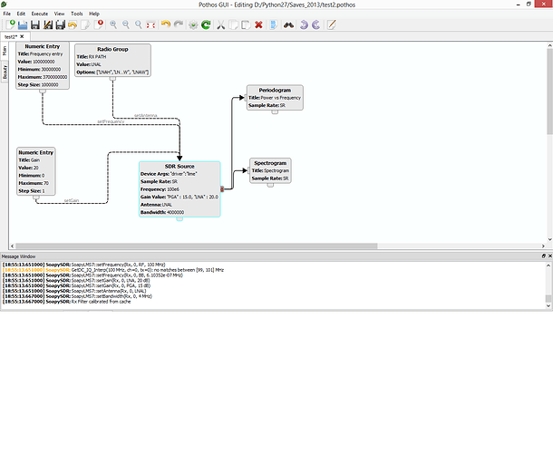Click the Cut scissors icon
The height and width of the screenshot is (453, 553).
(219, 24)
